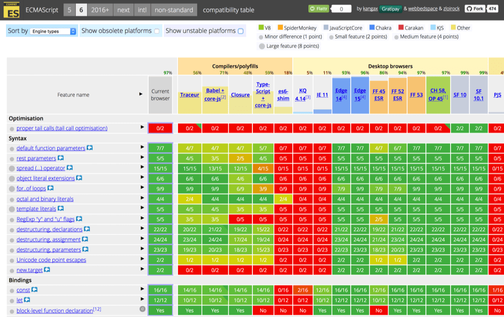Enable the Show unstable platforms checkbox
504x317 pixels.
(240, 31)
